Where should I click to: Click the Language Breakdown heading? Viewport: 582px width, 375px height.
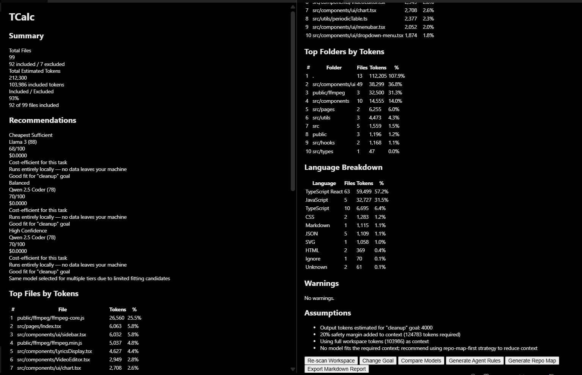(343, 167)
